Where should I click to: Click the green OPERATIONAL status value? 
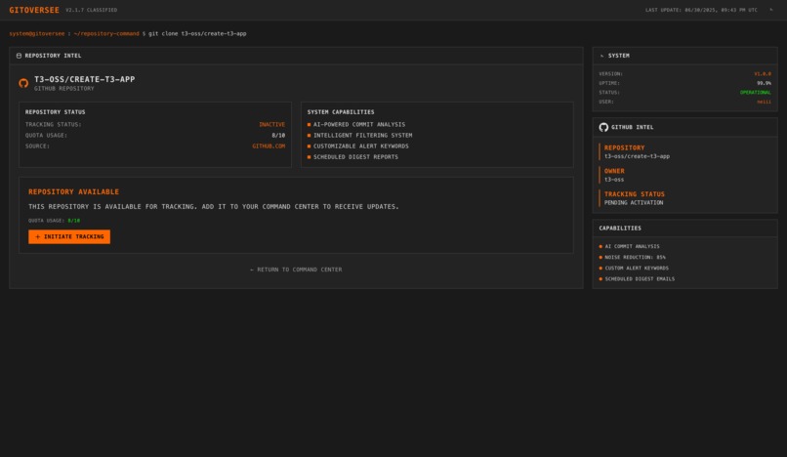tap(756, 93)
